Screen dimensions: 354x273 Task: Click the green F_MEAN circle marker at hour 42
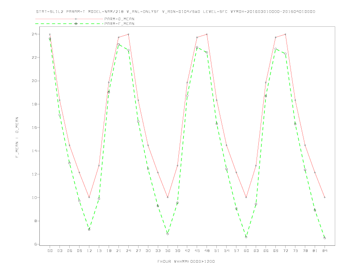[x=187, y=96]
